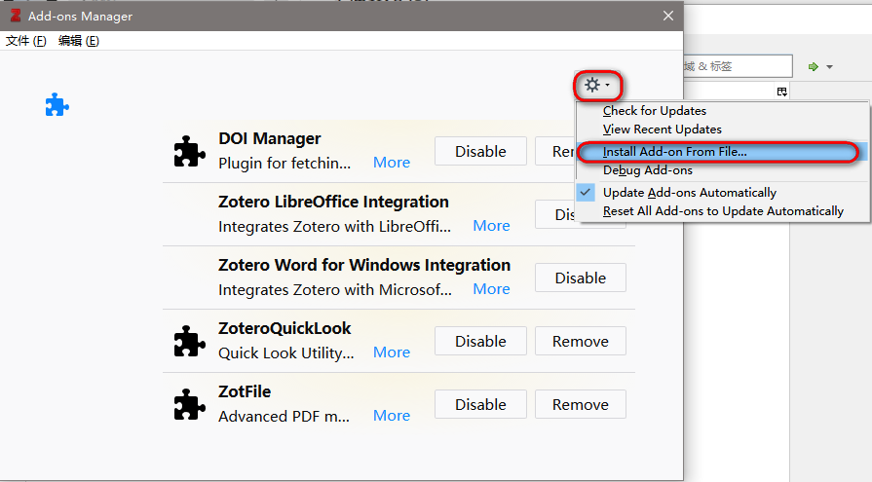Select the ZoteroQuickLook title text
This screenshot has height=482, width=872.
click(284, 328)
